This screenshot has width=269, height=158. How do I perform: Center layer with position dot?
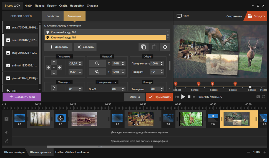pos(54,68)
